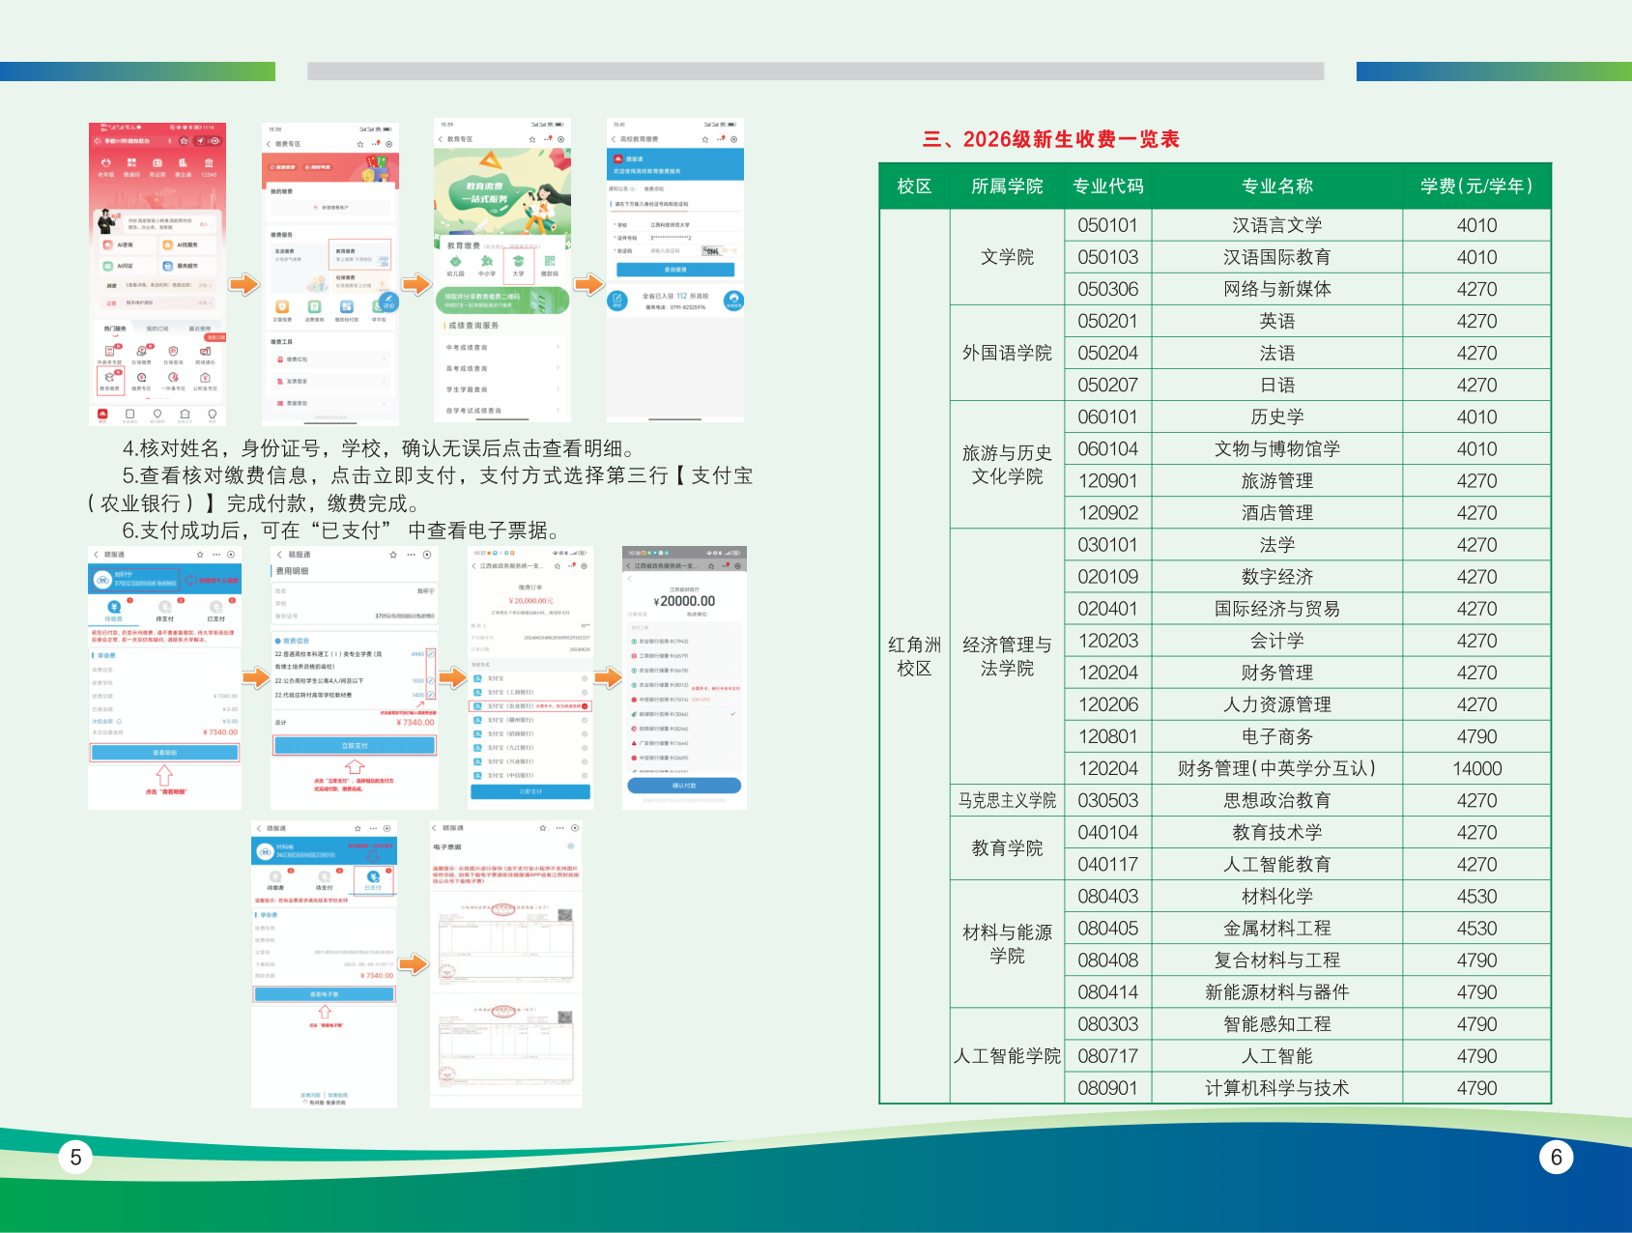This screenshot has width=1632, height=1233.
Task: Tap the 立即支付 button below the Alipay list
Action: (x=530, y=791)
